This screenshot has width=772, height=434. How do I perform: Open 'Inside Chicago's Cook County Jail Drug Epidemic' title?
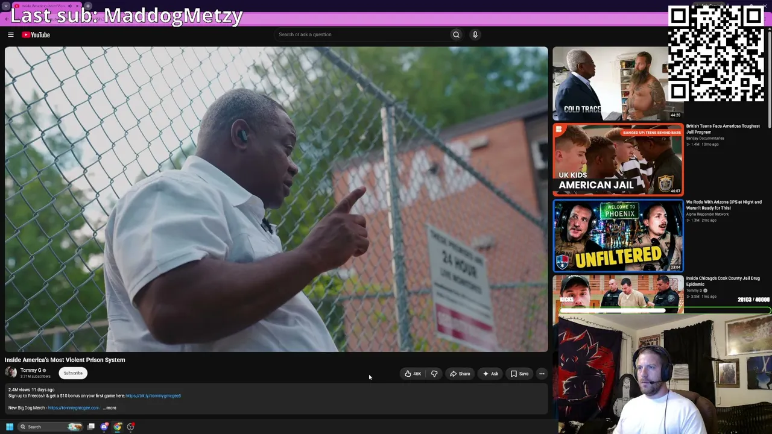coord(723,281)
